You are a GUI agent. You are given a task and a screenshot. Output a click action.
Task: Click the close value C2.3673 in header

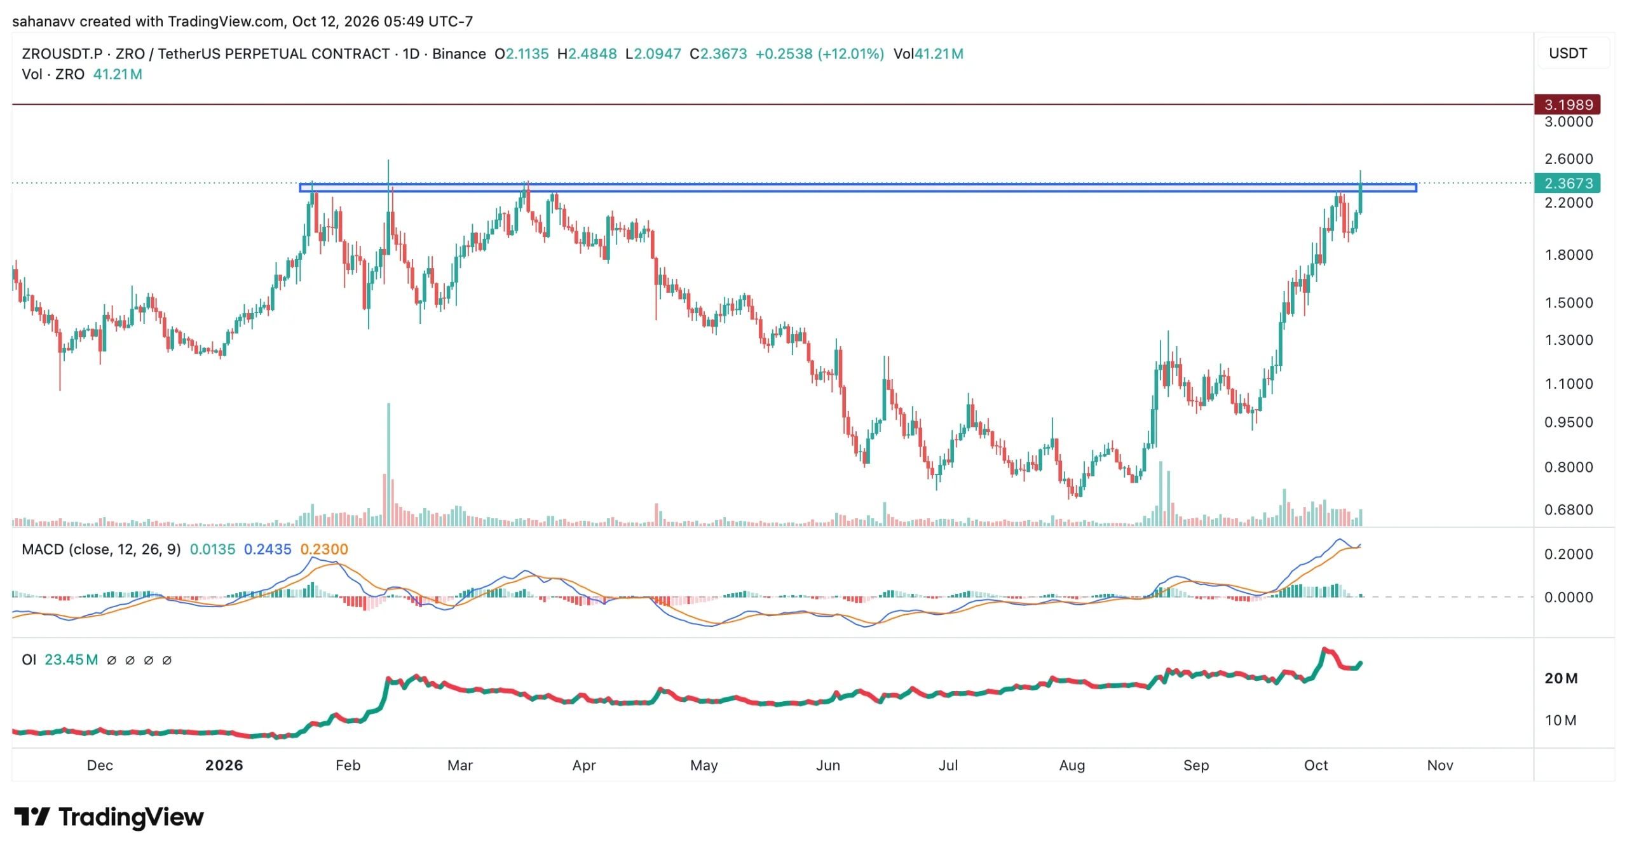pyautogui.click(x=718, y=54)
